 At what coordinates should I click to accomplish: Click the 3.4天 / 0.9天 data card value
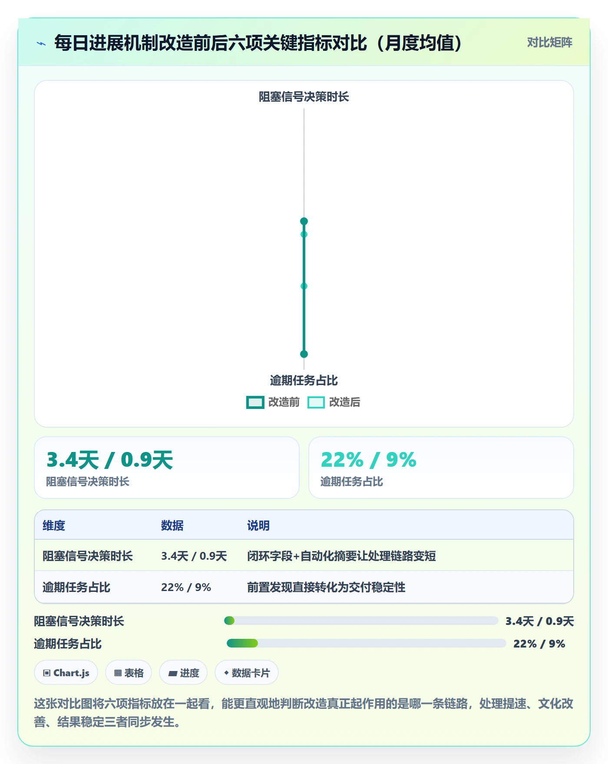coord(110,460)
